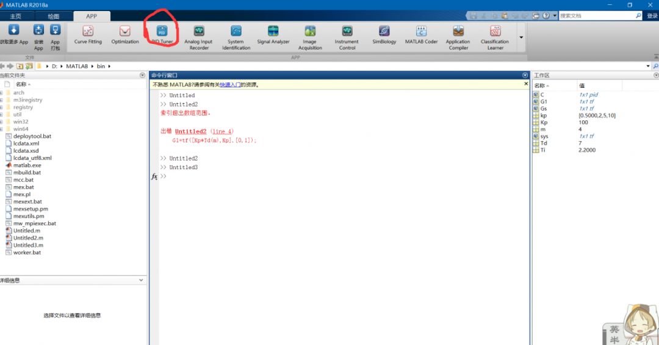Launch the Application Compiler app
Viewport: 659px width, 345px height.
458,37
